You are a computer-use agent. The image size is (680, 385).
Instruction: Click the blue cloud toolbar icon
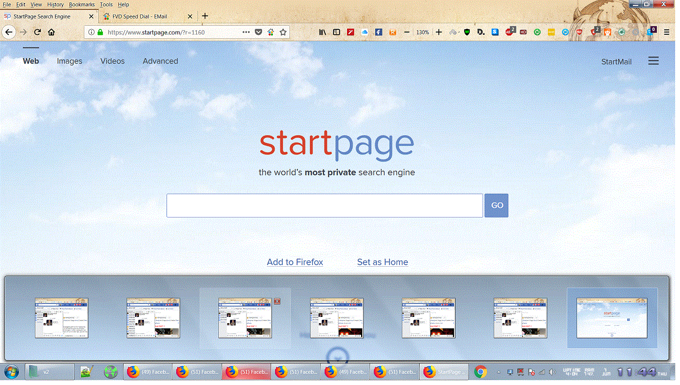[364, 32]
